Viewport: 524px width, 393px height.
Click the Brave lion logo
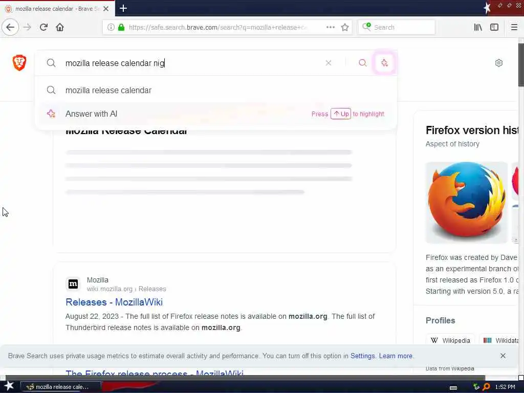click(19, 62)
